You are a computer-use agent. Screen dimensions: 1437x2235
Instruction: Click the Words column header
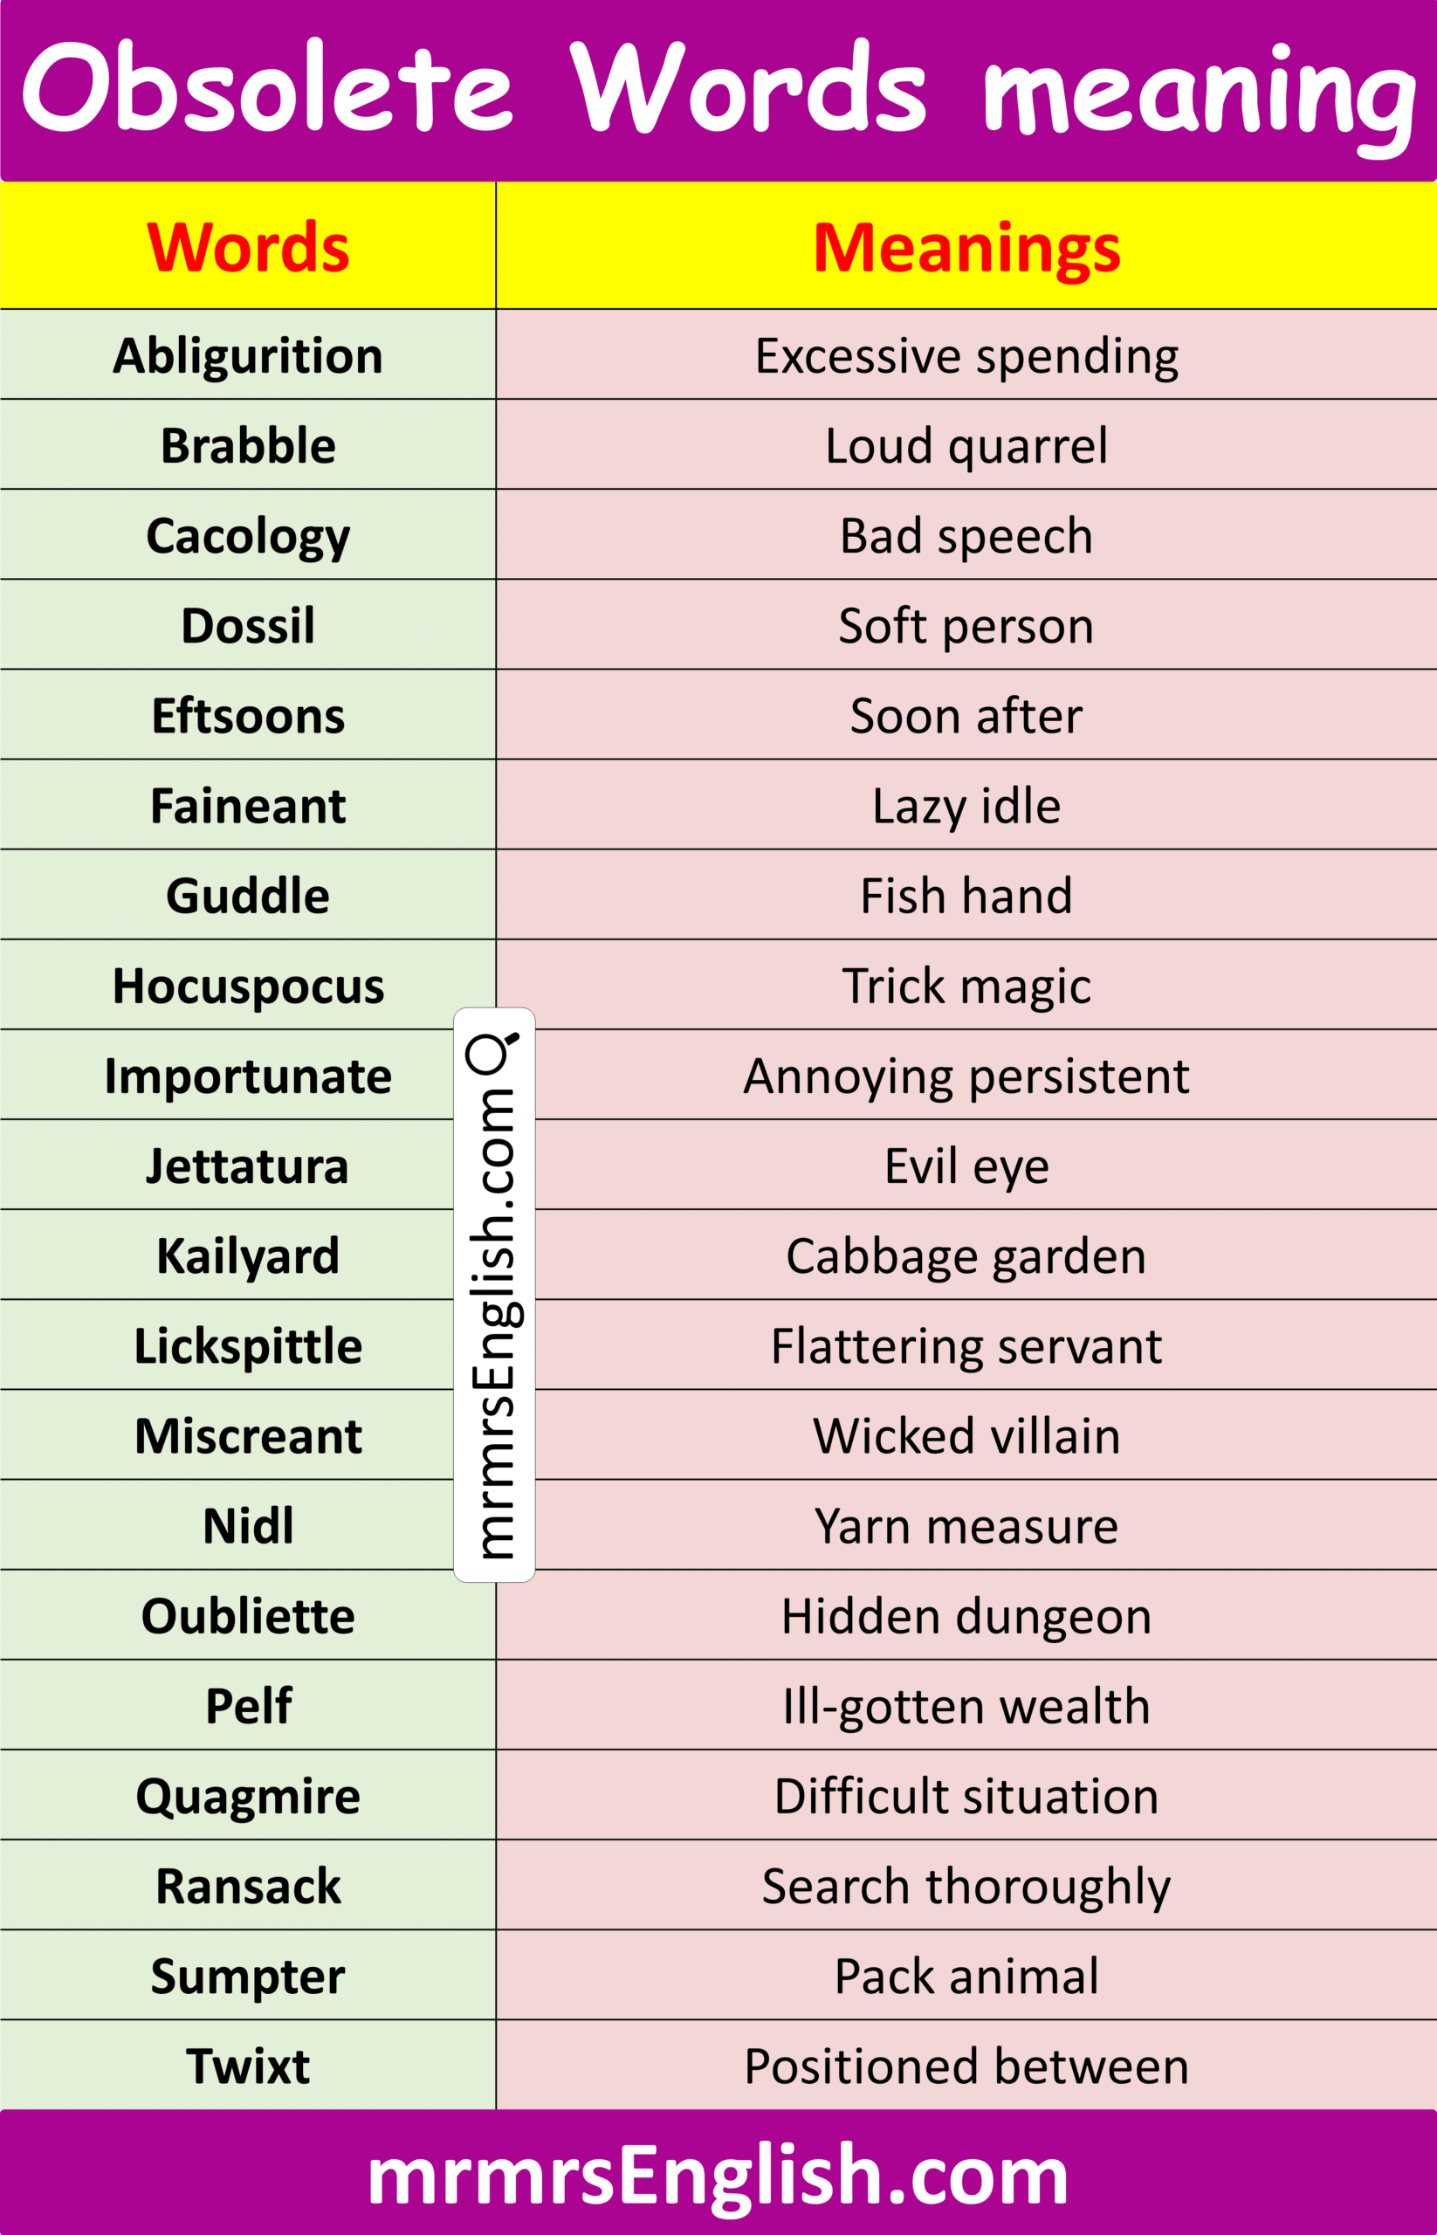pyautogui.click(x=248, y=248)
